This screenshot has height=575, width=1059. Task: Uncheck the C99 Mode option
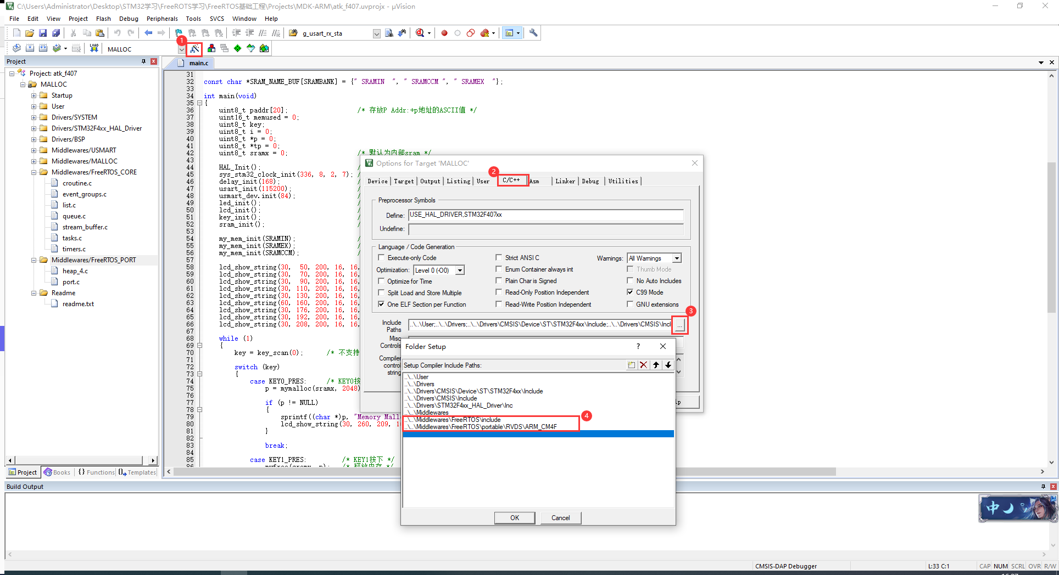coord(630,292)
